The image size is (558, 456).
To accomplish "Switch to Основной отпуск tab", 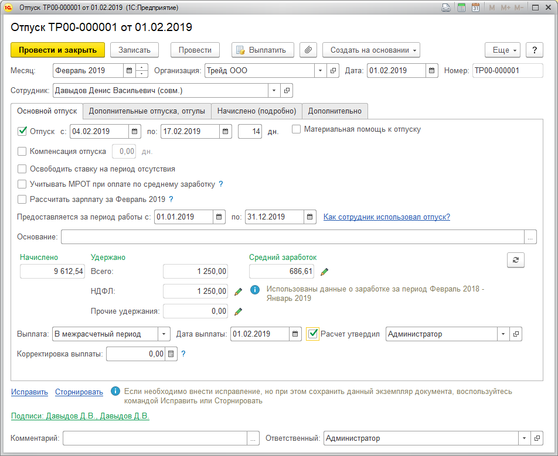I will 47,111.
